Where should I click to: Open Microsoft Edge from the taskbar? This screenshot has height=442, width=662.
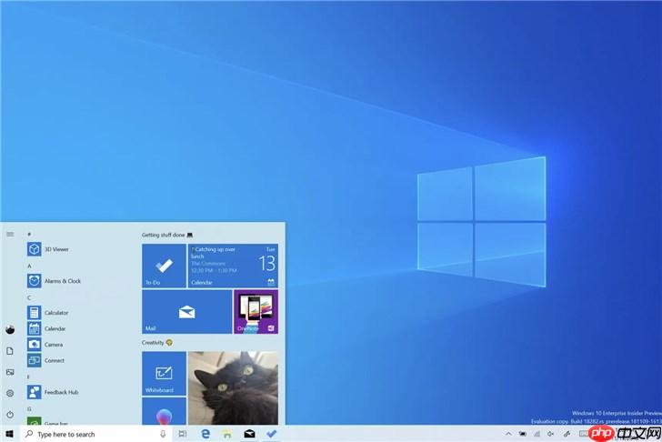point(205,435)
